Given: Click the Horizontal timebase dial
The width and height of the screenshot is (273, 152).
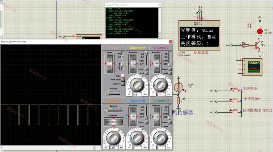Looking at the screenshot, I should pyautogui.click(x=113, y=138).
